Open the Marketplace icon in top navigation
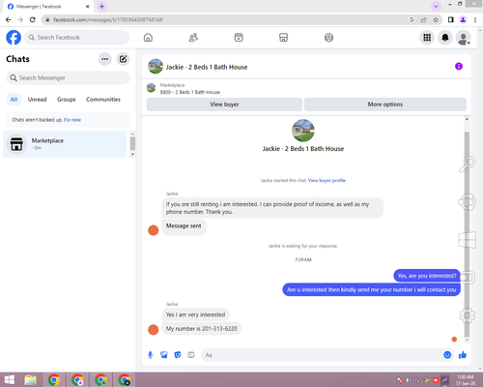Image resolution: width=483 pixels, height=387 pixels. 283,38
